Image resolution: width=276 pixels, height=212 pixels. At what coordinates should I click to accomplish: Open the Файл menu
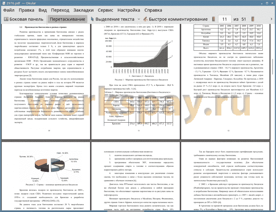[9, 10]
